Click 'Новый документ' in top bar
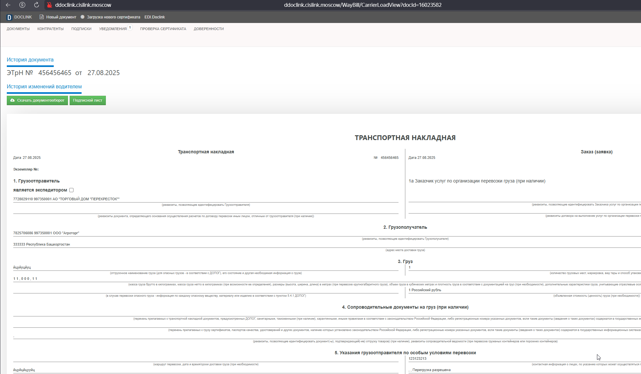 coord(61,17)
